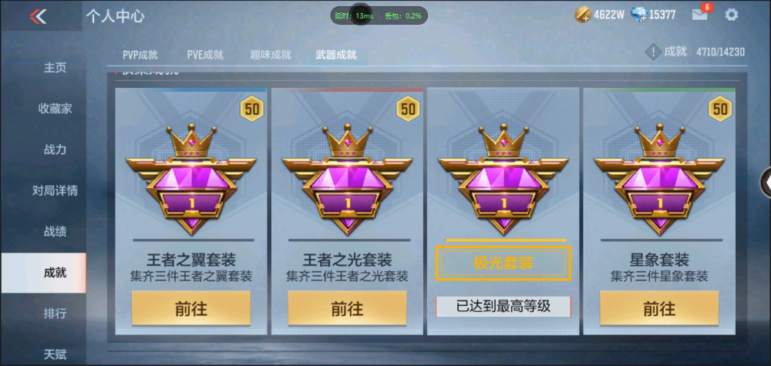This screenshot has width=771, height=366.
Task: Open the settings gear icon
Action: [x=731, y=15]
